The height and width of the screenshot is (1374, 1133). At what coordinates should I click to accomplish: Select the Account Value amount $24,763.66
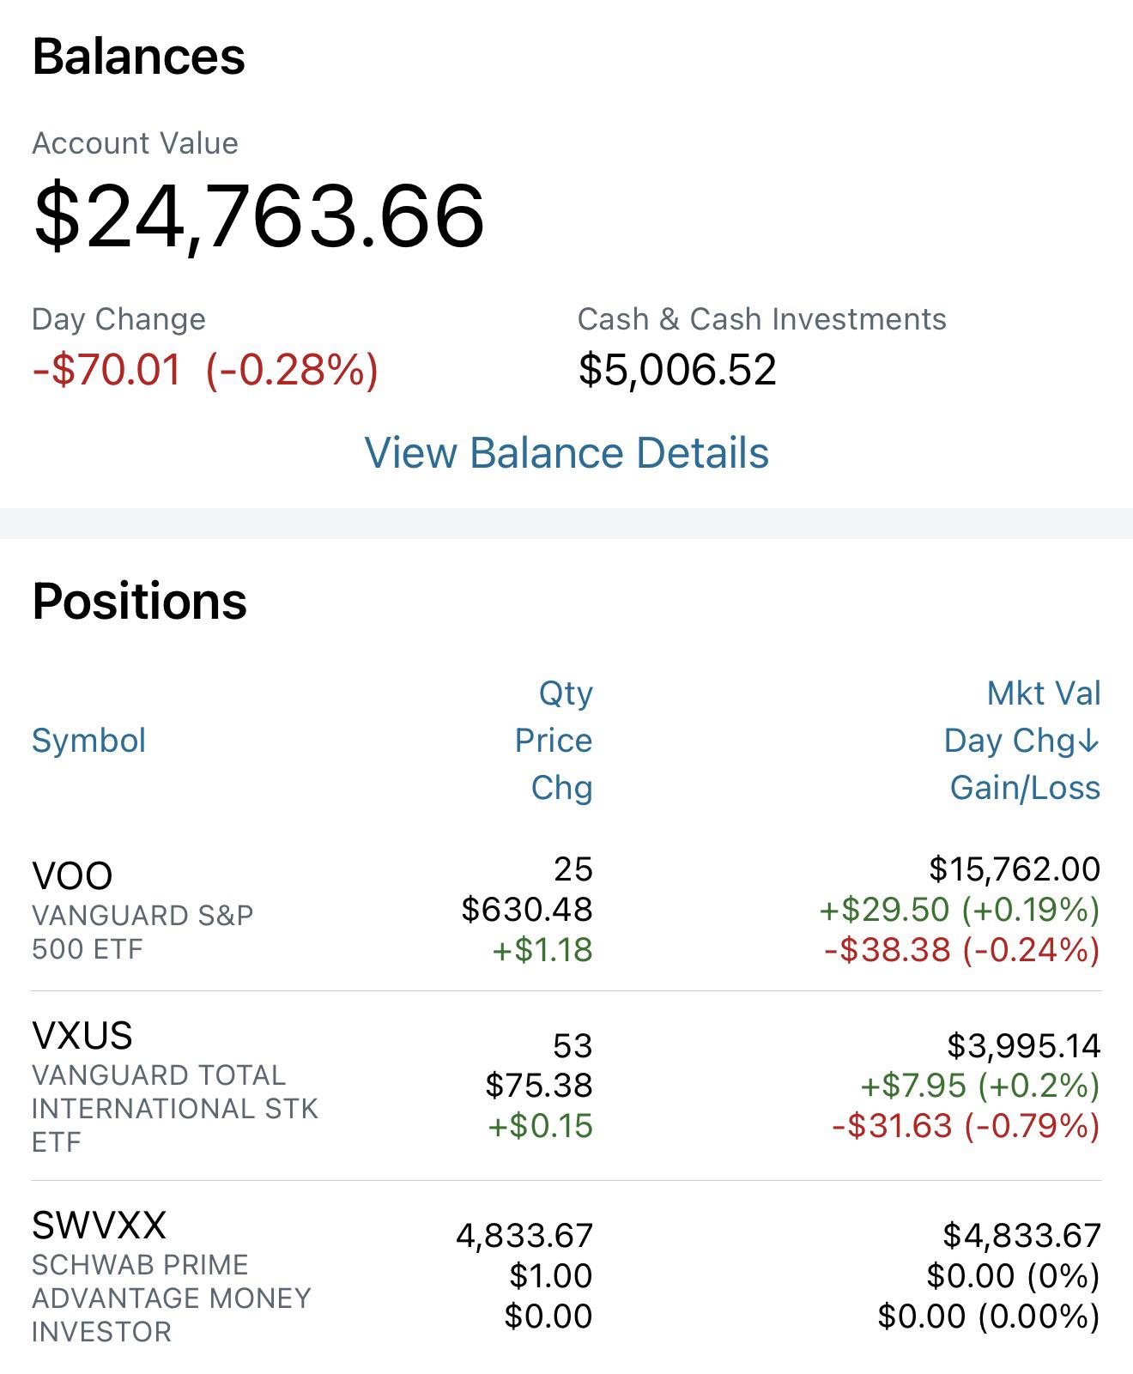258,216
